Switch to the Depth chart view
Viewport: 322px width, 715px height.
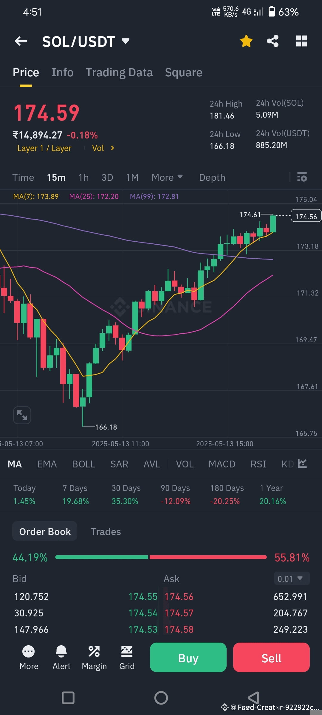(x=212, y=177)
